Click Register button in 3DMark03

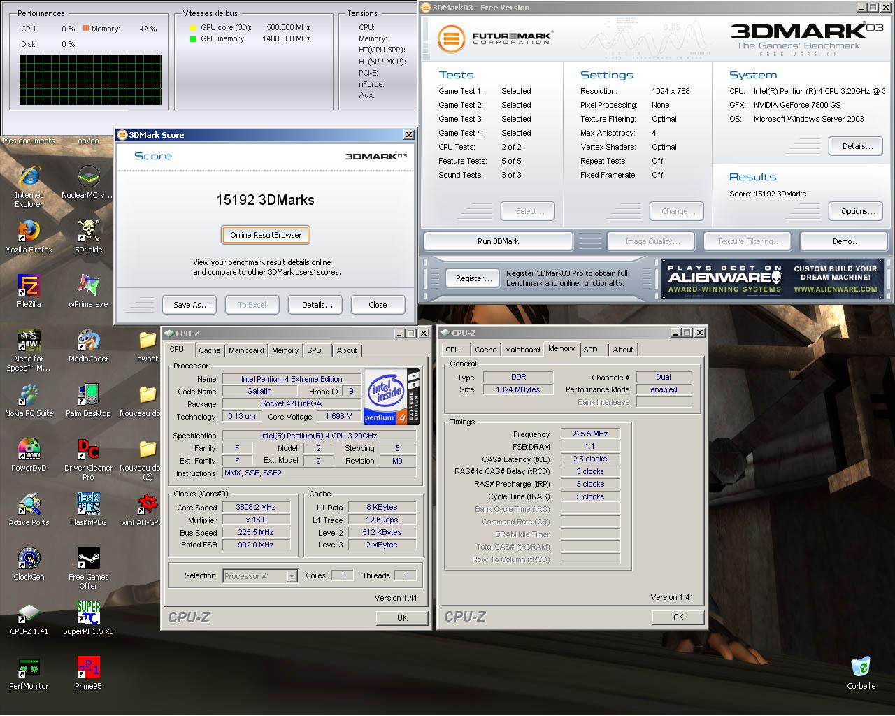[473, 278]
